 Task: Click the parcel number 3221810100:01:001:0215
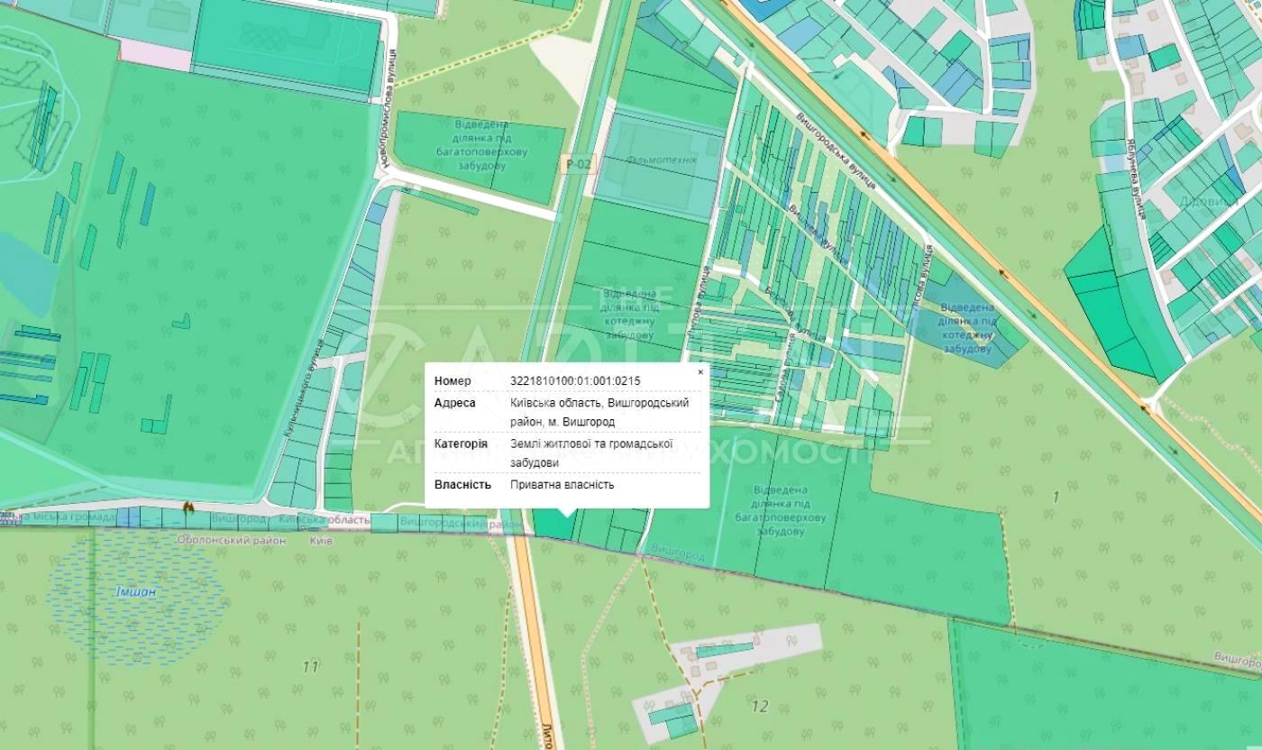coord(575,380)
